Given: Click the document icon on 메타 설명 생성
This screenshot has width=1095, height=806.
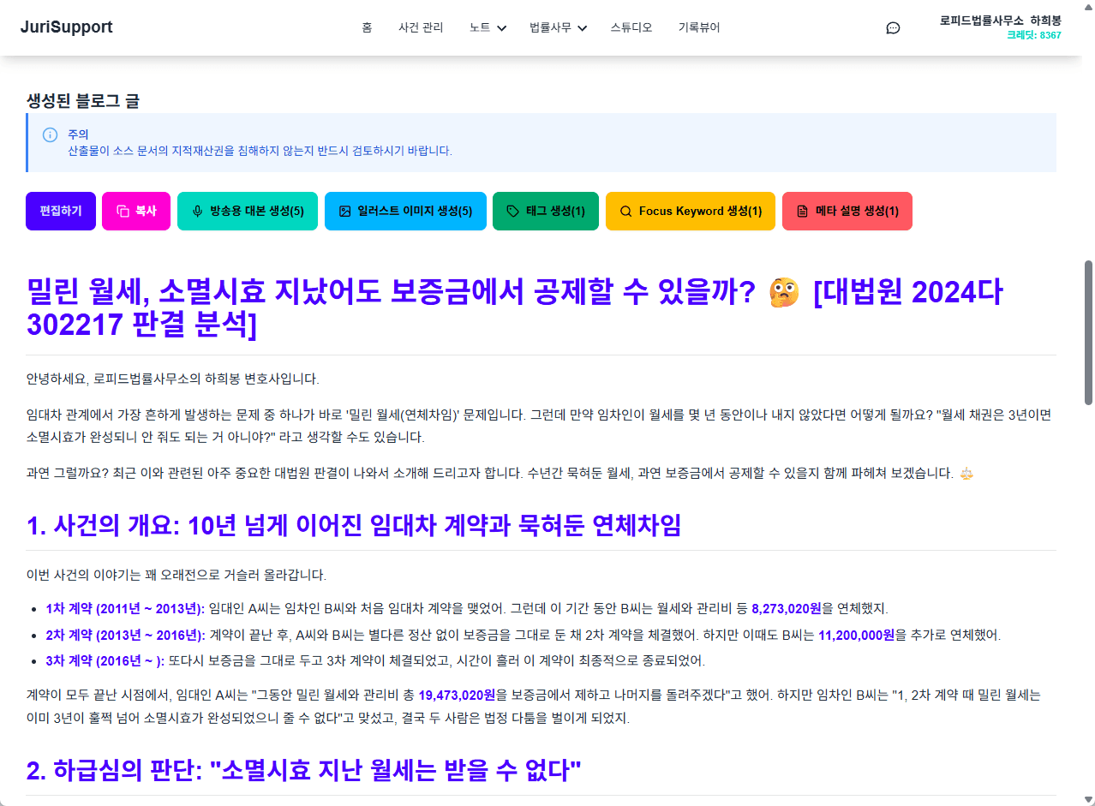Looking at the screenshot, I should [x=801, y=211].
